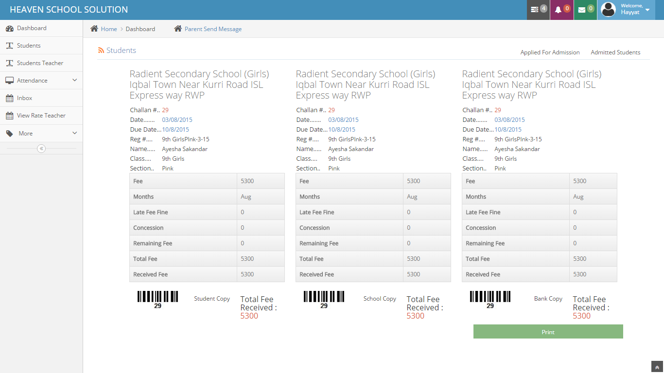Expand the More submenu

[74, 133]
